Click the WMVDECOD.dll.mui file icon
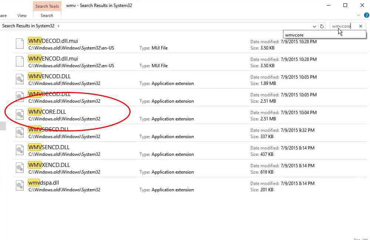This screenshot has width=370, height=240. [x=20, y=44]
